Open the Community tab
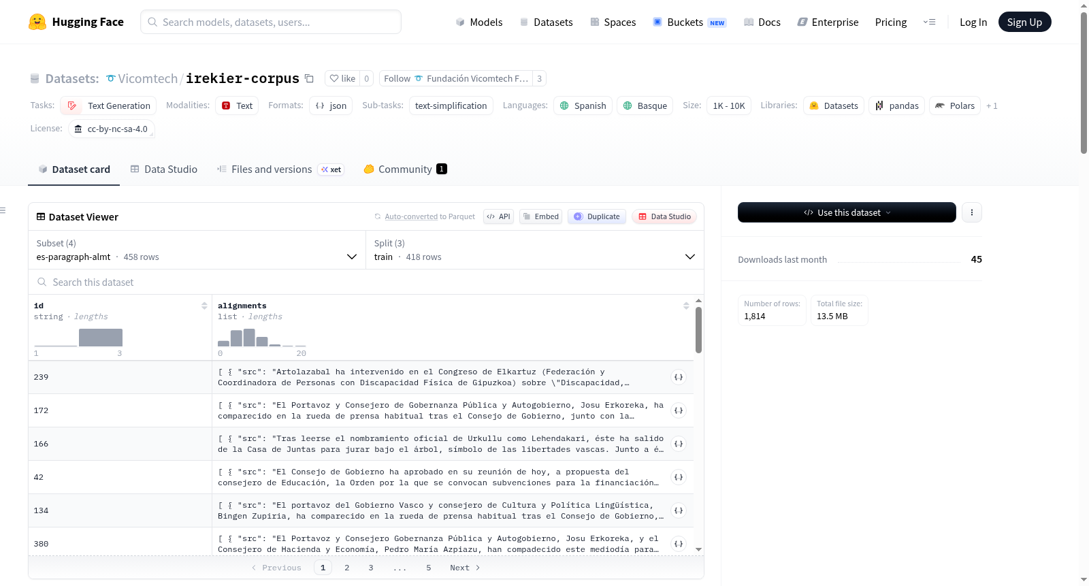This screenshot has height=586, width=1089. click(405, 169)
